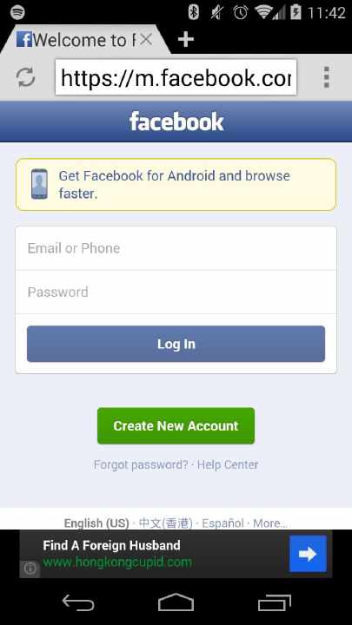
Task: Open the Android recent apps icon
Action: [x=274, y=602]
